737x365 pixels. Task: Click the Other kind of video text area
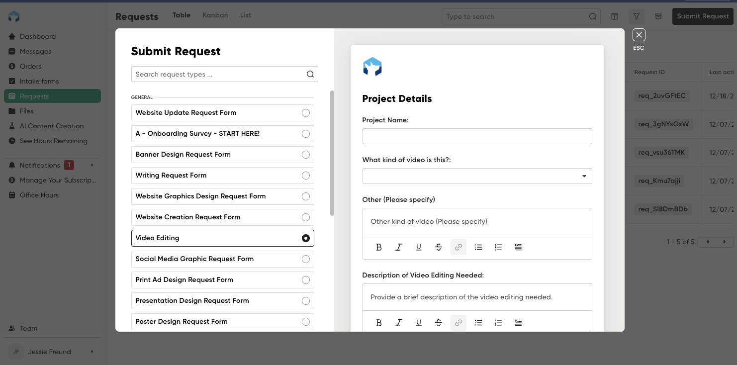[477, 221]
